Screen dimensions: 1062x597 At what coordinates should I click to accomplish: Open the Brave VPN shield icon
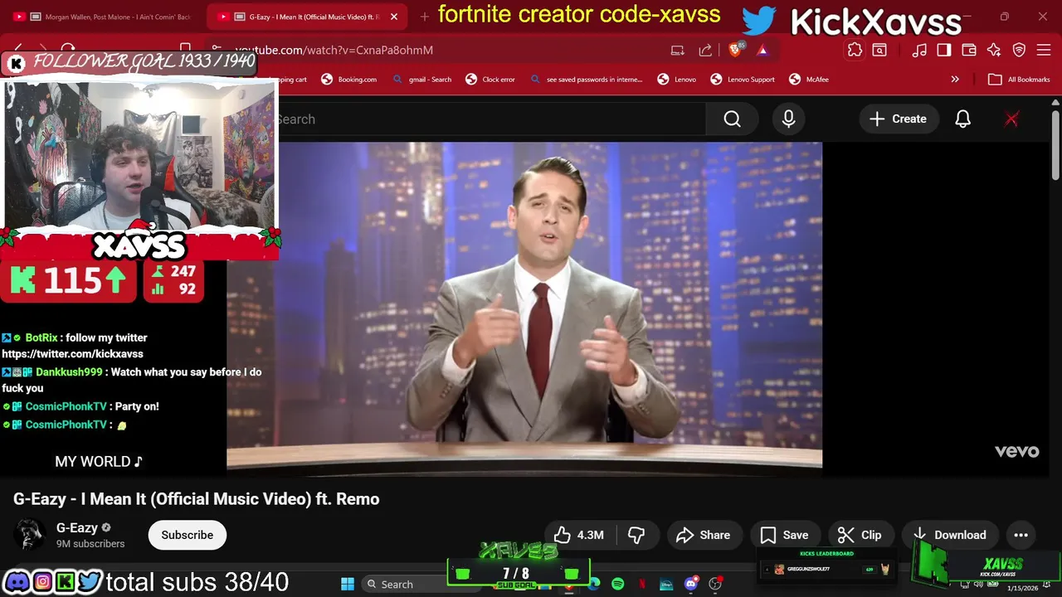point(1020,51)
